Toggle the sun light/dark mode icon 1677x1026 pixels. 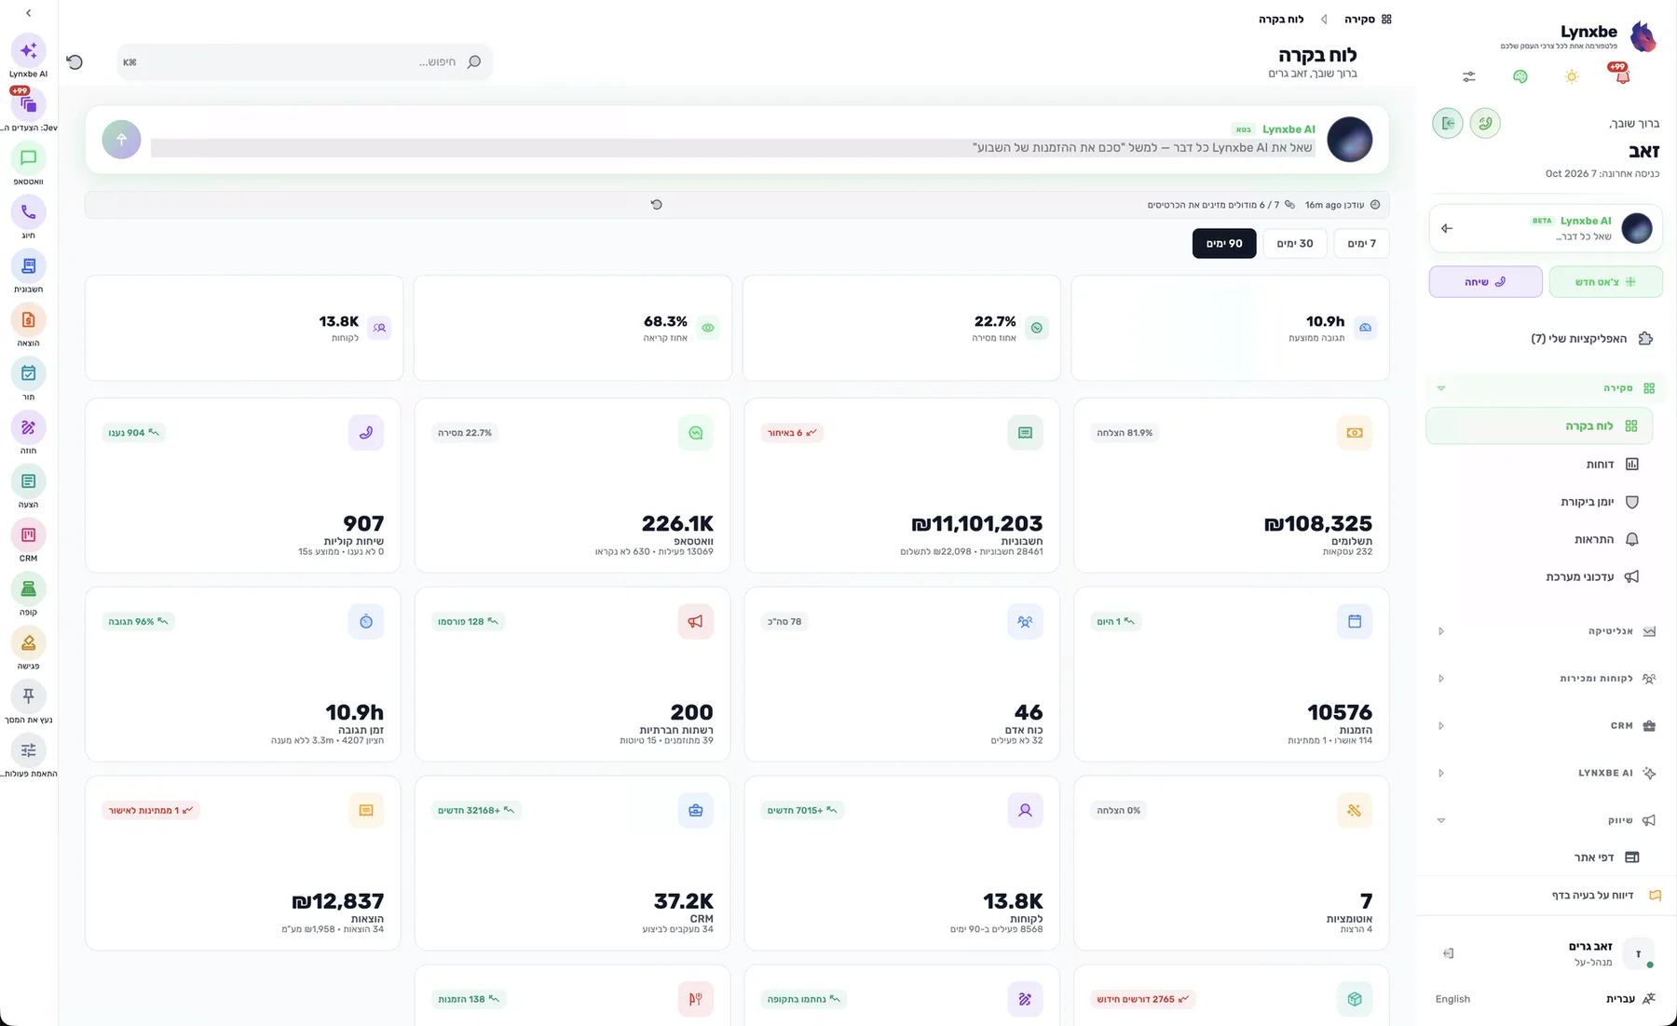(1572, 76)
